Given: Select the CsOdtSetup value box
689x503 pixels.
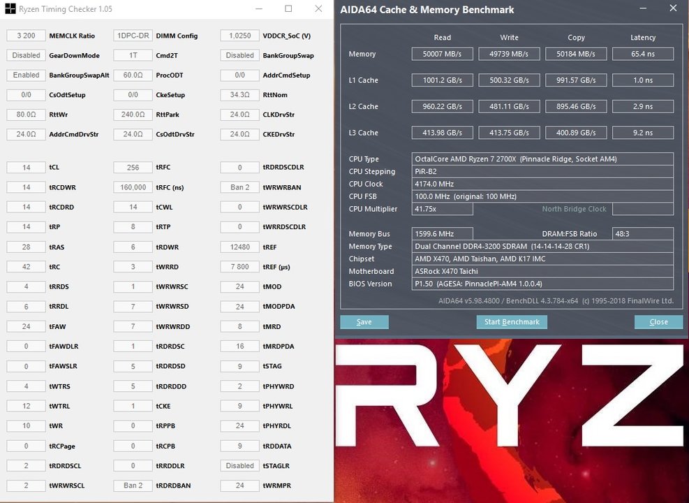Looking at the screenshot, I should point(26,95).
